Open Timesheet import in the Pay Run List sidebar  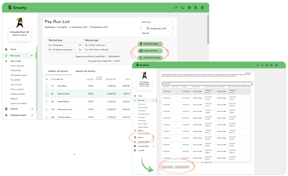[x=19, y=75]
